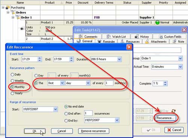The image size is (188, 138).
Task: Click the End after occurrences input field
Action: tap(88, 113)
